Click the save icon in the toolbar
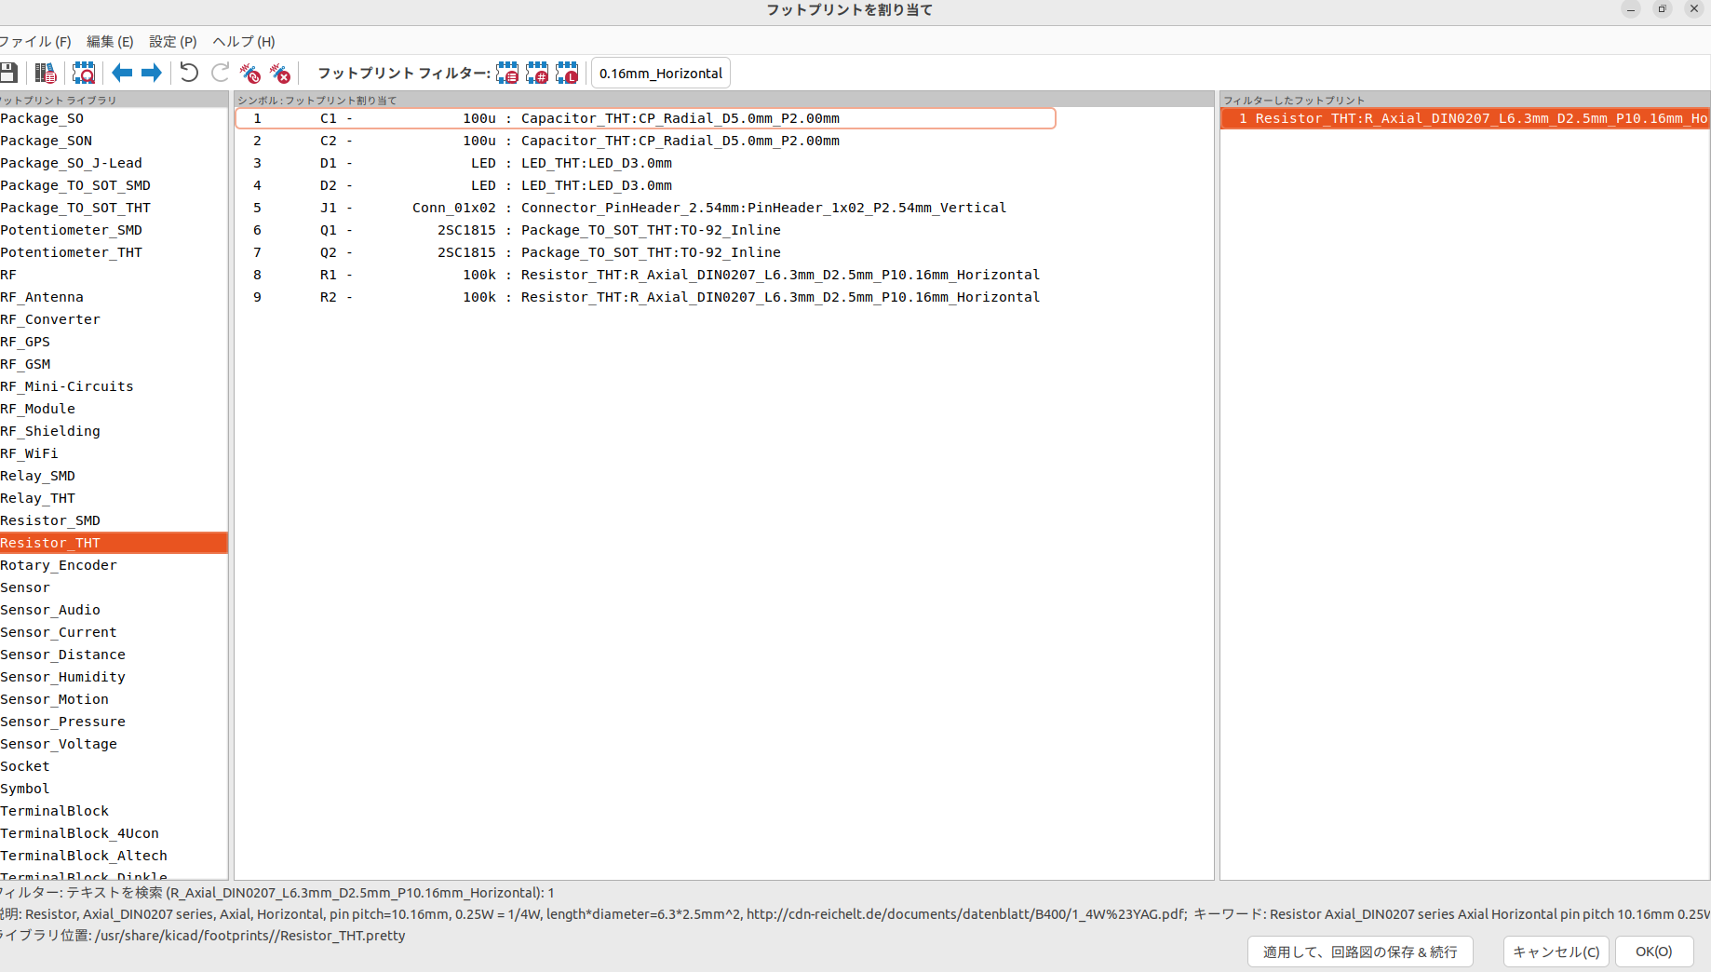 9,73
